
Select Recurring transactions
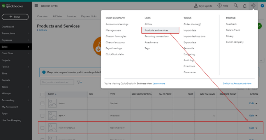157,36
